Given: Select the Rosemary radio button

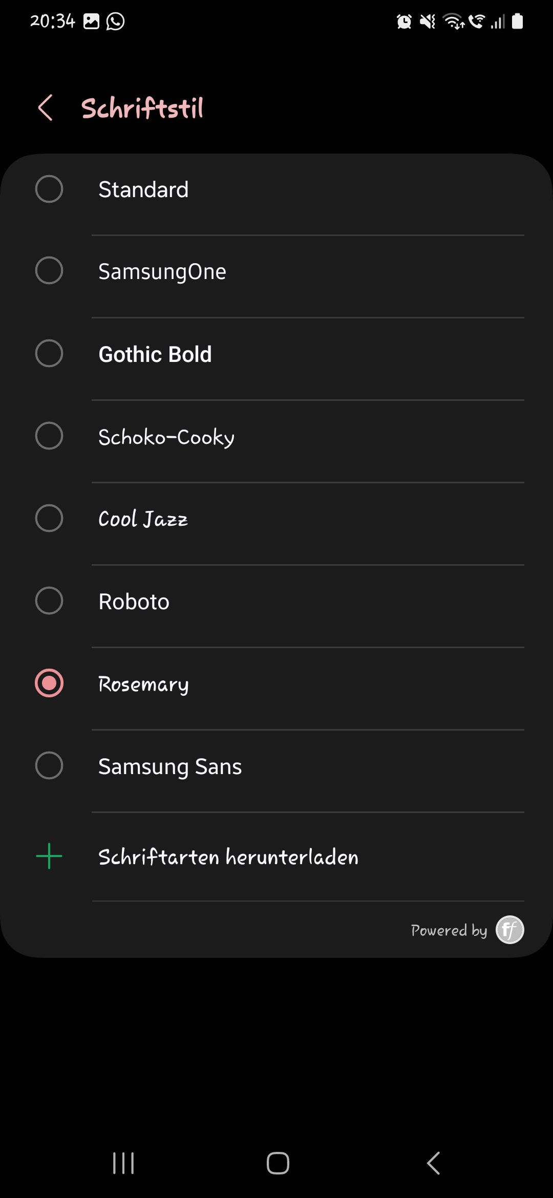Looking at the screenshot, I should pyautogui.click(x=49, y=683).
